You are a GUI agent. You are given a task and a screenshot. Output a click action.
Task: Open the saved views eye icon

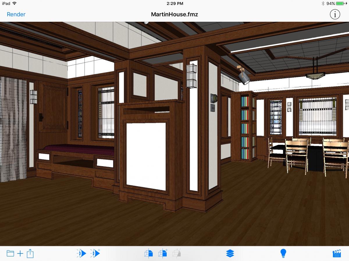coord(81,253)
